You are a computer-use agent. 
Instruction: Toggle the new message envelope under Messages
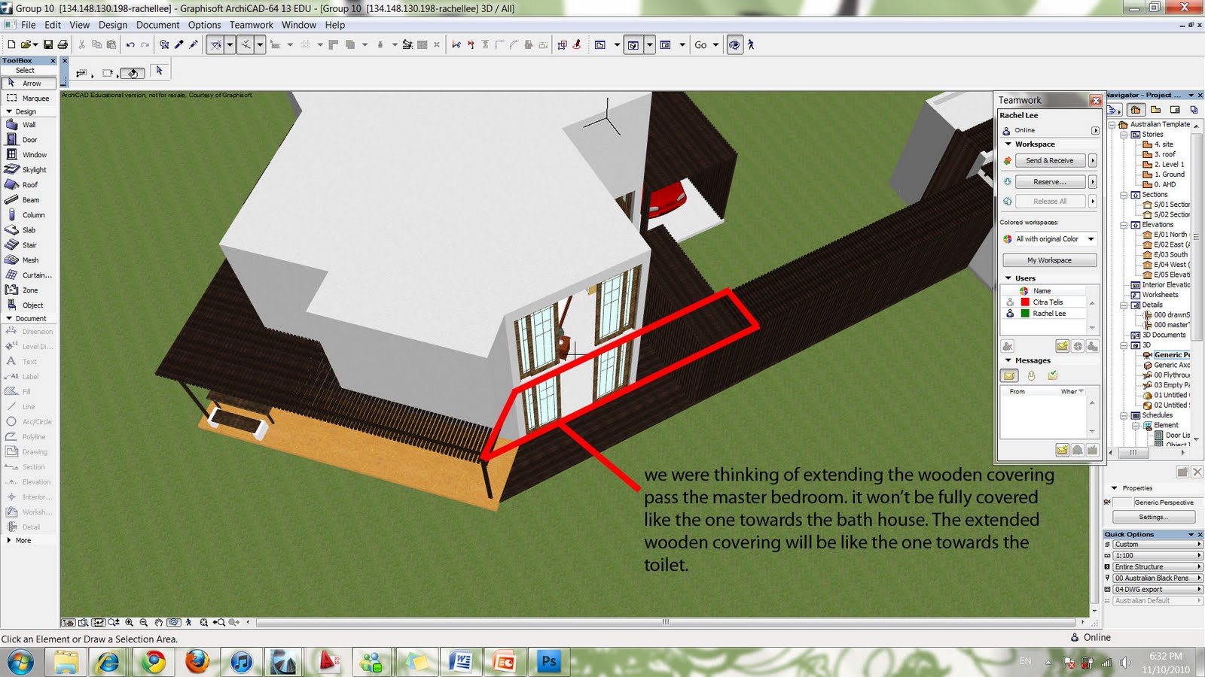pos(1009,375)
